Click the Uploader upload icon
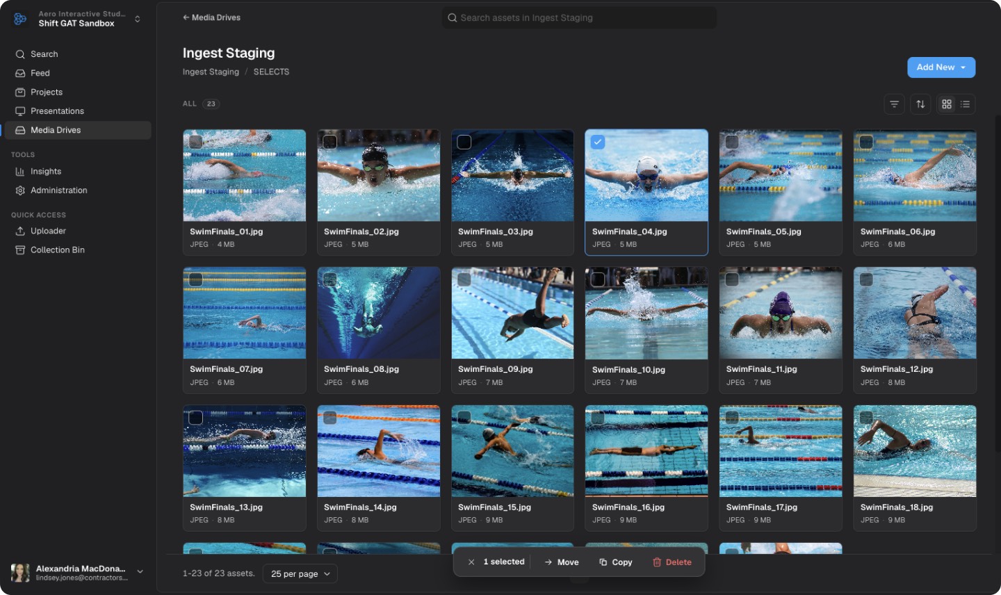 click(x=20, y=231)
